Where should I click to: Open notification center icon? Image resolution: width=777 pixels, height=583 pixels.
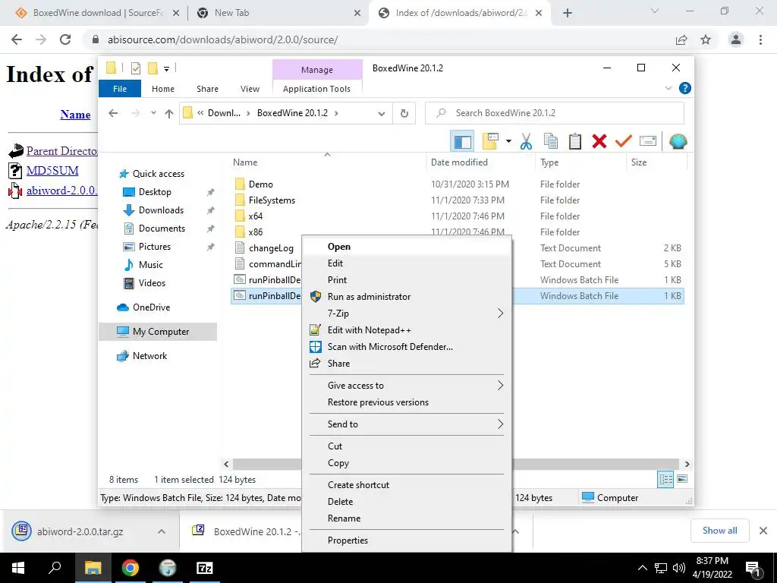[x=753, y=568]
